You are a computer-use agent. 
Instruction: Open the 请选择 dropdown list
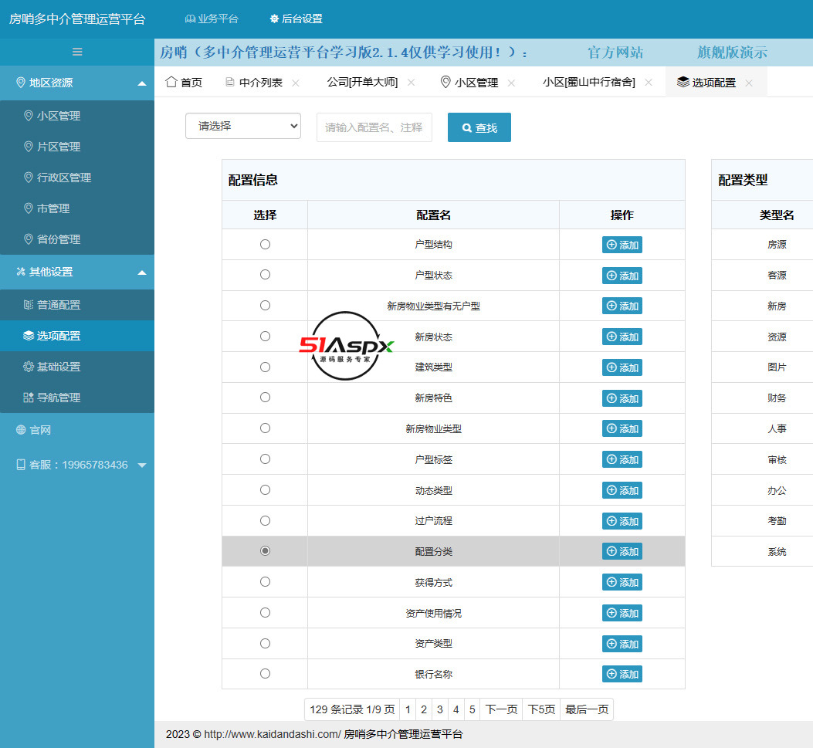243,126
